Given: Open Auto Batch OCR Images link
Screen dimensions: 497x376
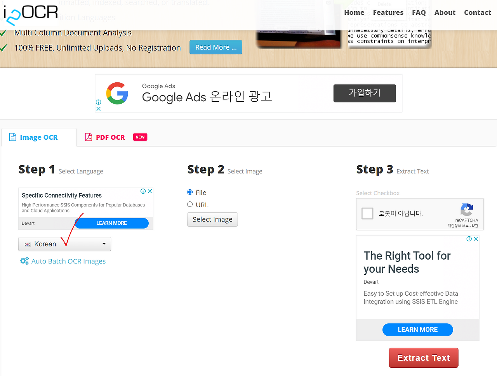Looking at the screenshot, I should click(68, 261).
